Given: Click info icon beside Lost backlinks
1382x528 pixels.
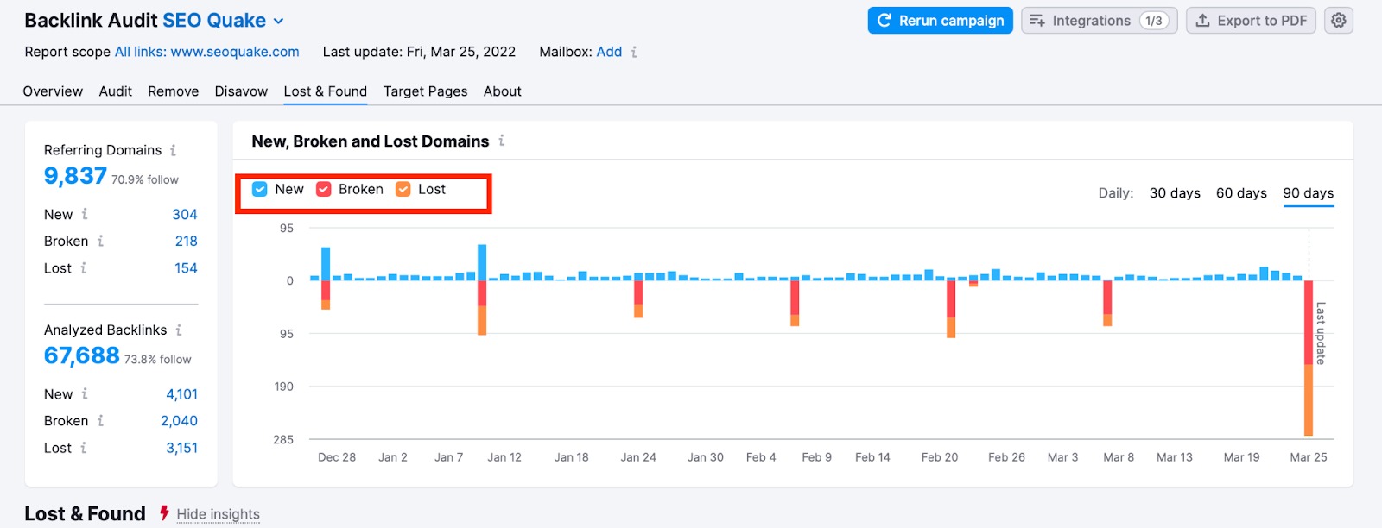Looking at the screenshot, I should (x=84, y=448).
